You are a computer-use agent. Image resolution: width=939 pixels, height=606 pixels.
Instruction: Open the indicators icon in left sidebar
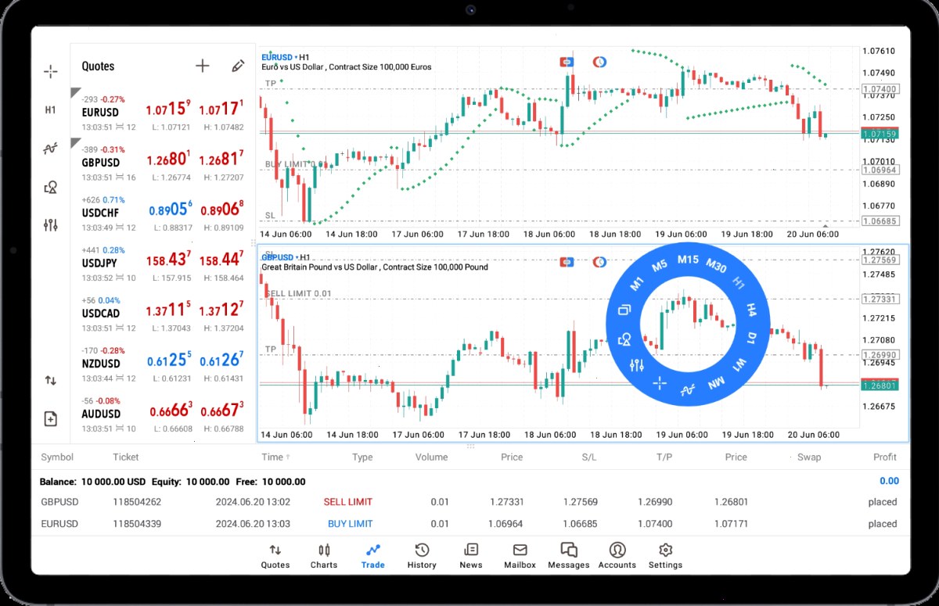pyautogui.click(x=50, y=149)
